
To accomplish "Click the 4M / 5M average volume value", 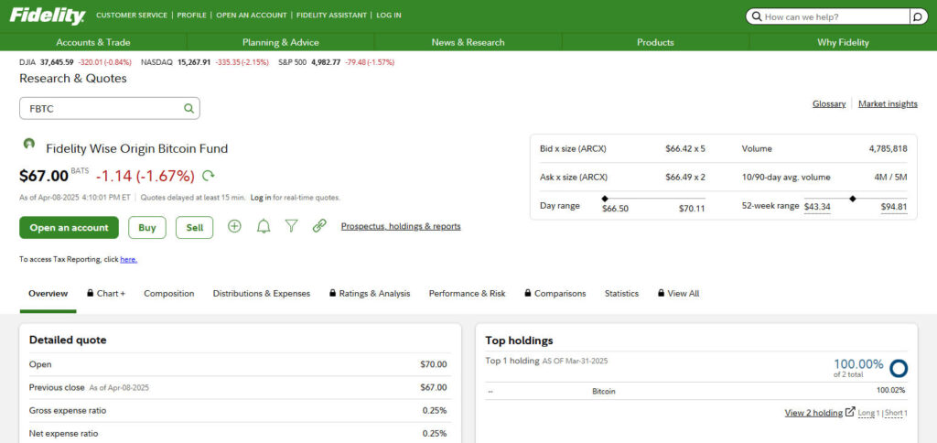I will pyautogui.click(x=890, y=177).
